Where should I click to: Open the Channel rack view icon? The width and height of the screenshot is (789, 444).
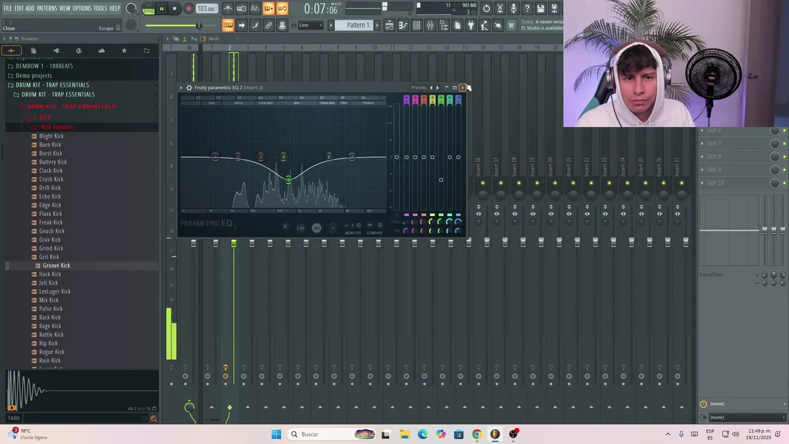point(417,25)
